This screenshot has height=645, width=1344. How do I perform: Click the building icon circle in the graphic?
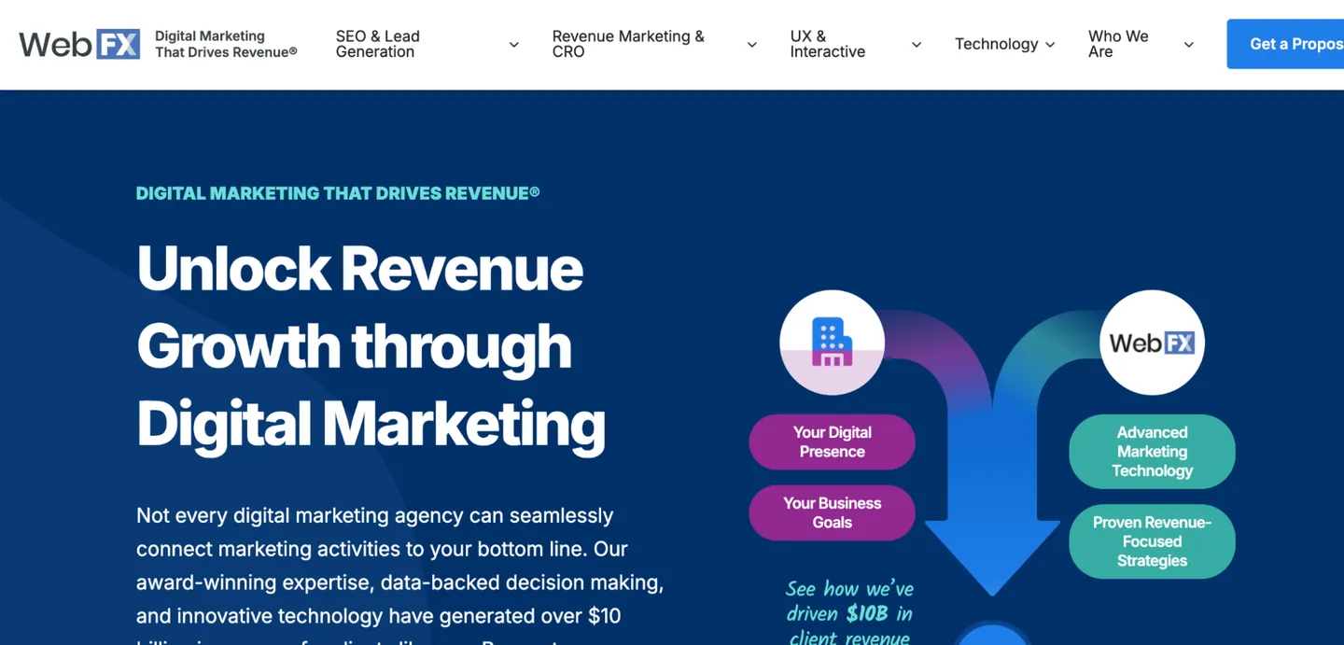(x=832, y=342)
